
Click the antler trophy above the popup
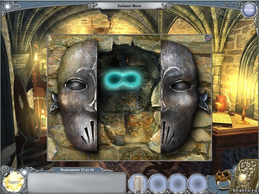pos(102,26)
